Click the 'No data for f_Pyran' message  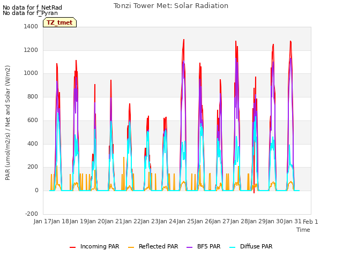tap(30, 13)
